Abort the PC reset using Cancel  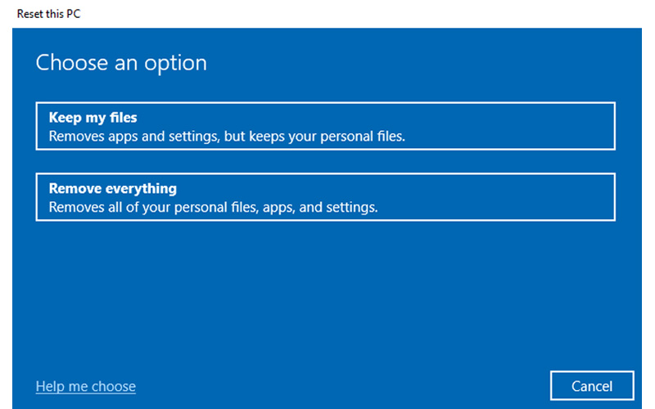coord(592,386)
